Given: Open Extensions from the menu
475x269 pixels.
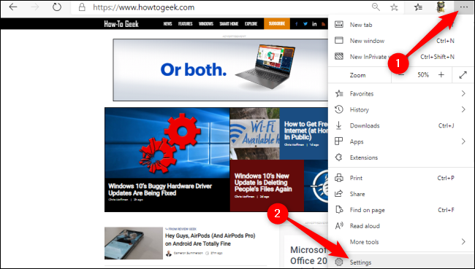Looking at the screenshot, I should pos(400,157).
